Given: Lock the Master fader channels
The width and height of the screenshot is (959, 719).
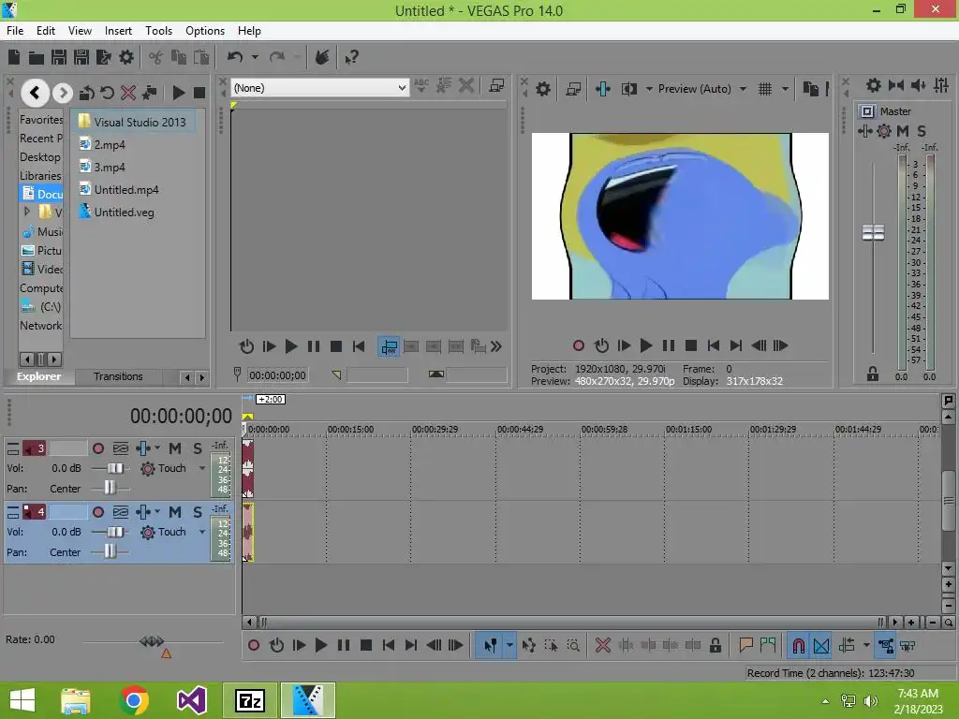Looking at the screenshot, I should 873,374.
